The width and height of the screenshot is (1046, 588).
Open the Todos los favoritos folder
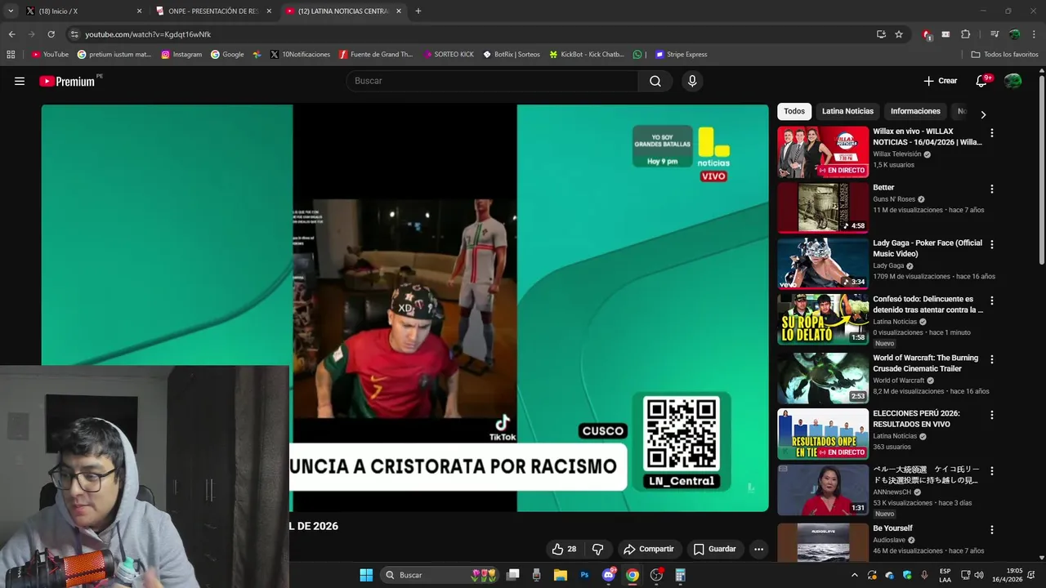[1004, 55]
